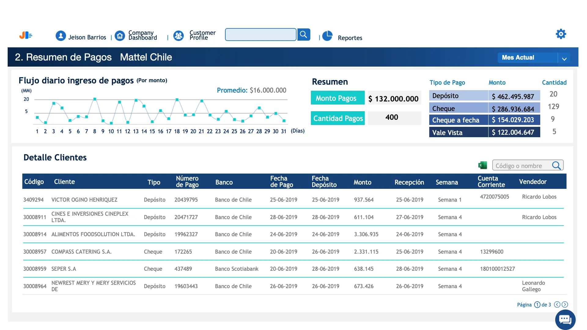Click the Customer Profile people icon

179,36
